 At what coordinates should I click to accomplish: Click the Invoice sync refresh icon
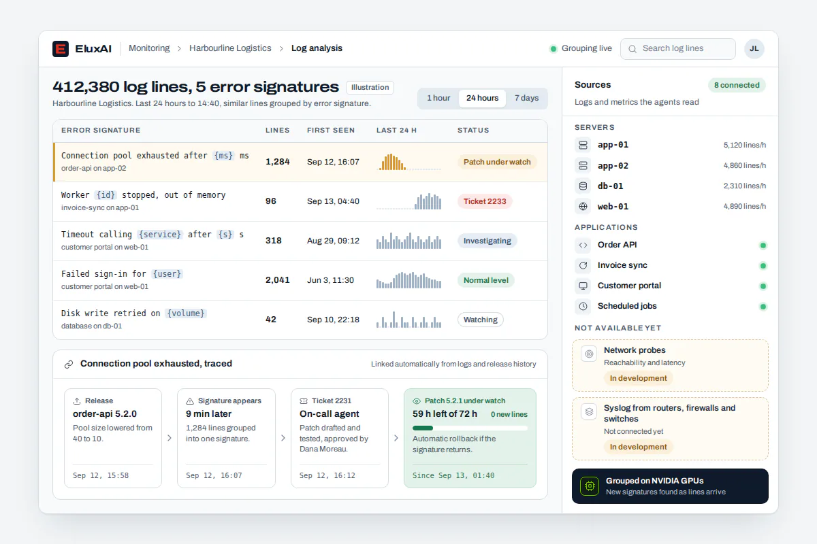(x=583, y=265)
